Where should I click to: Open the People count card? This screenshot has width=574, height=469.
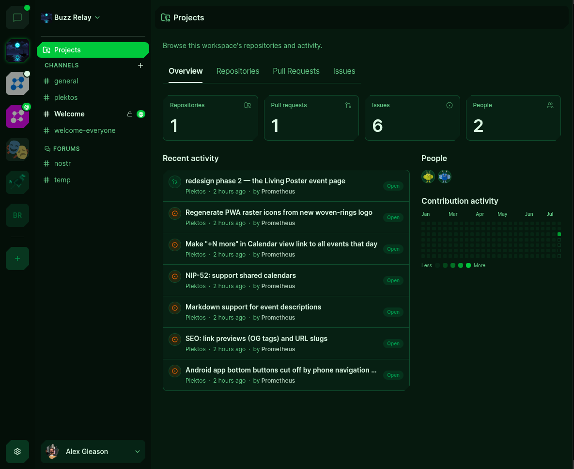[513, 118]
